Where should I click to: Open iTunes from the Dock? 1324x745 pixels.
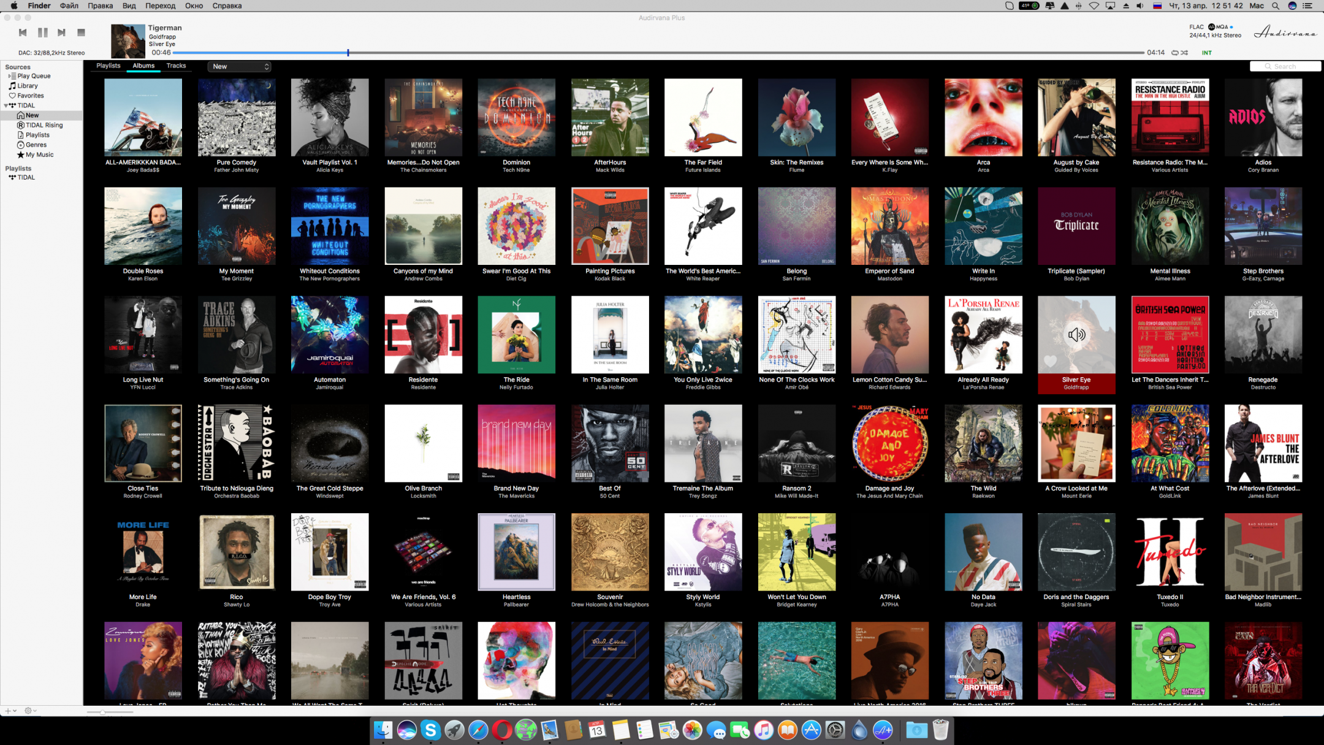coord(764,730)
